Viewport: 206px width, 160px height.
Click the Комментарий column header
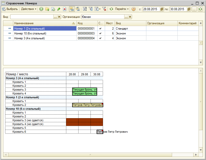(x=188, y=23)
